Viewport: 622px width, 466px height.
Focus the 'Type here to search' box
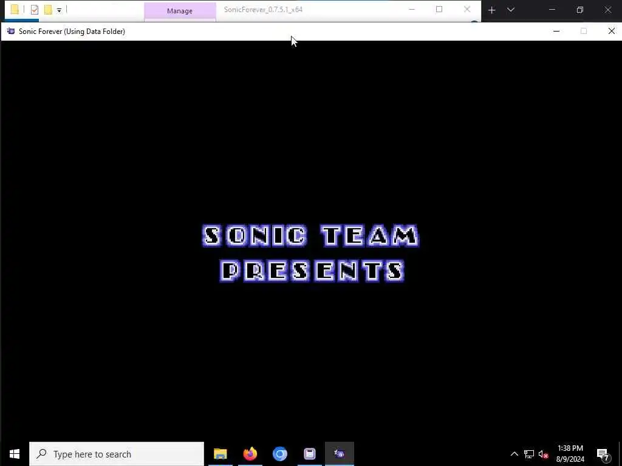117,454
